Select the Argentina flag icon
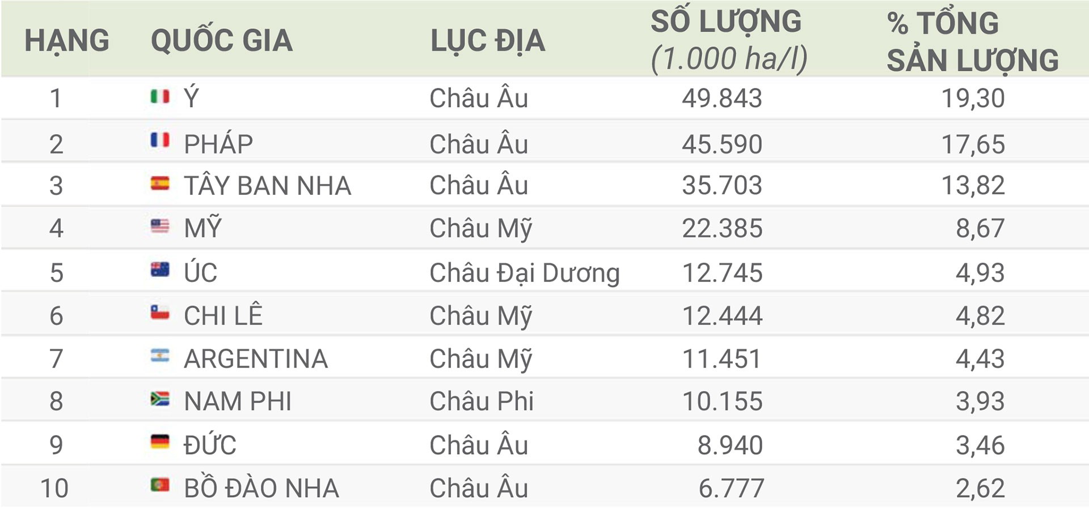 click(160, 356)
